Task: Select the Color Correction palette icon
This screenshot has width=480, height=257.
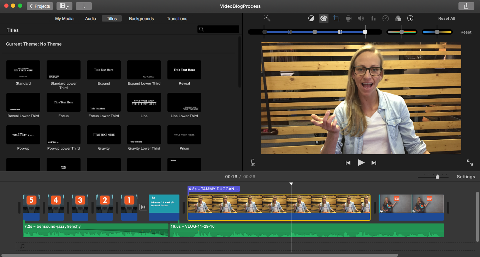Action: click(x=324, y=18)
